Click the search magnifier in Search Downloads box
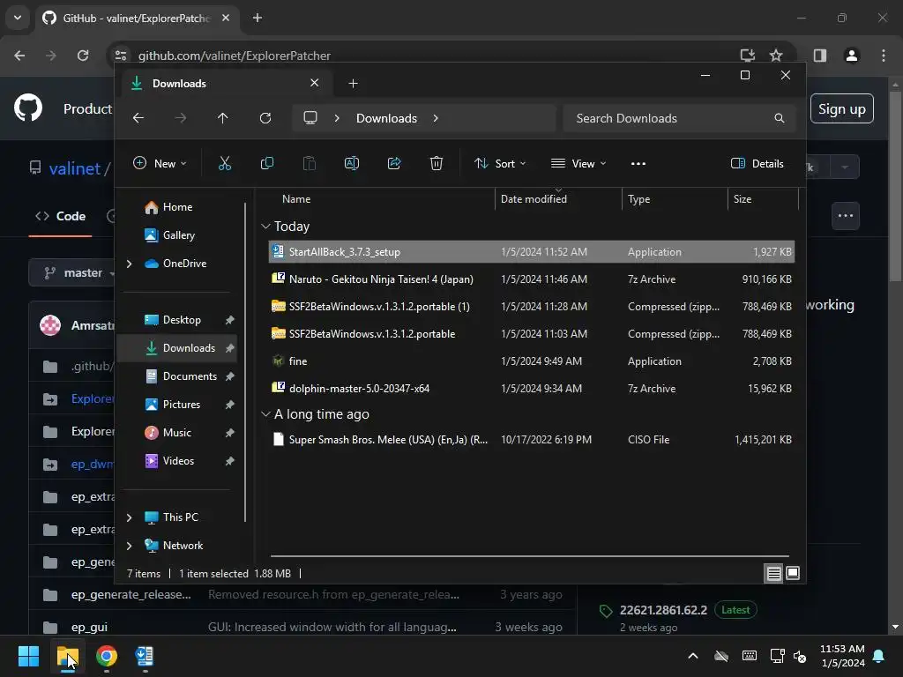This screenshot has width=903, height=677. click(780, 118)
